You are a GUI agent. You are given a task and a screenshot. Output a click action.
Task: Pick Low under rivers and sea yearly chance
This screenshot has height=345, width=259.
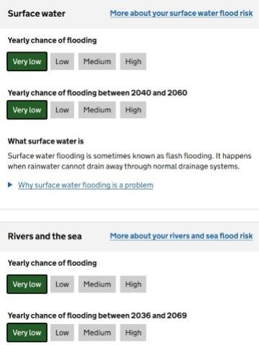click(62, 285)
